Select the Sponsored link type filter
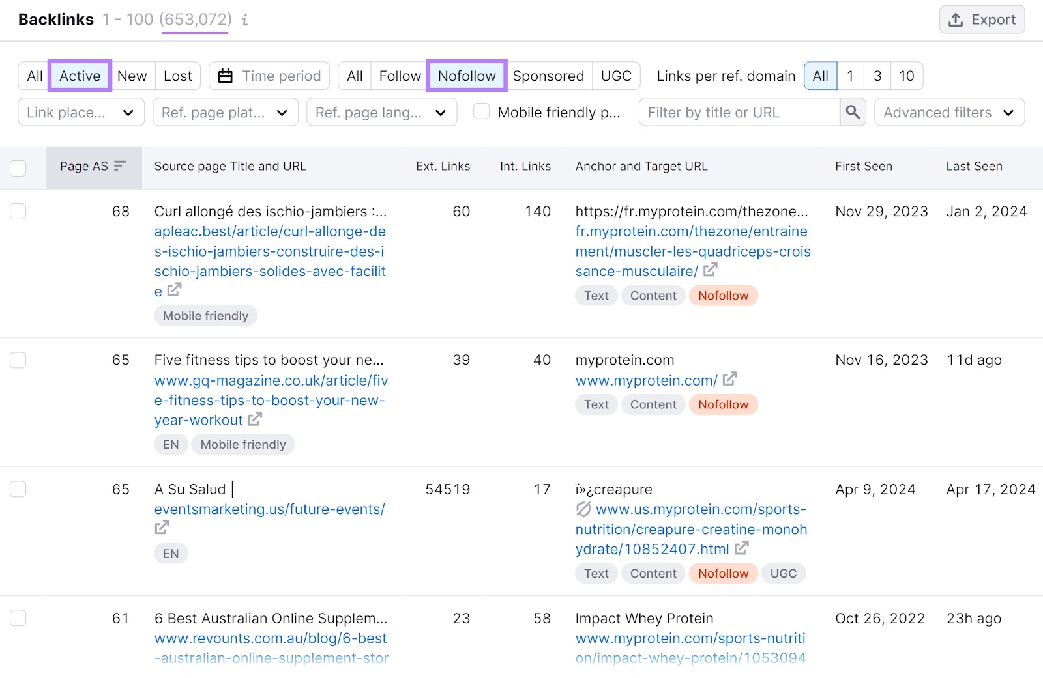Viewport: 1043px width, 678px height. (x=548, y=76)
